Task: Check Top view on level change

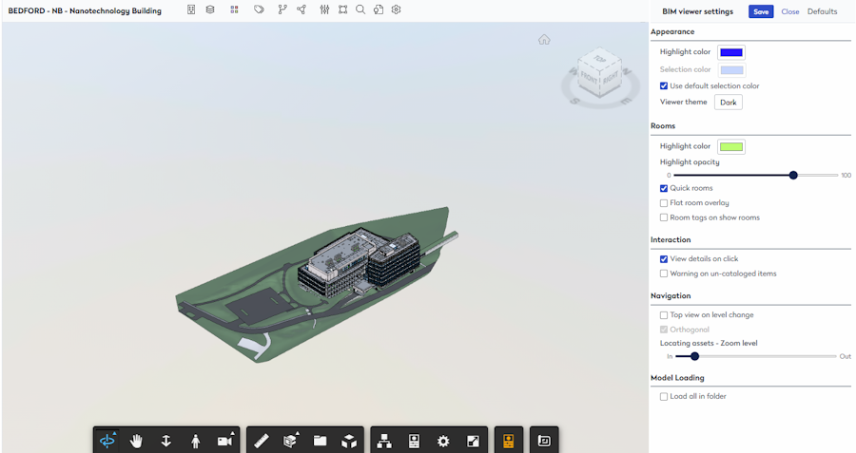Action: 664,315
